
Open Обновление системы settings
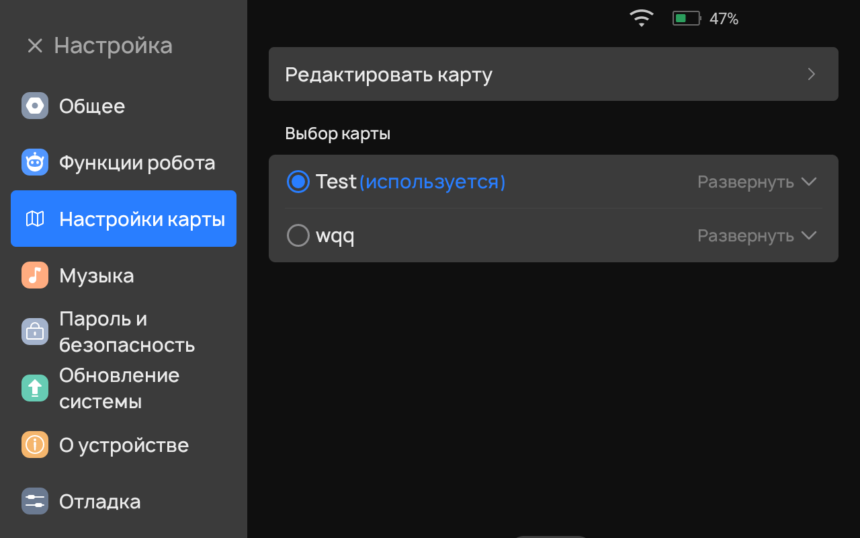tap(120, 388)
